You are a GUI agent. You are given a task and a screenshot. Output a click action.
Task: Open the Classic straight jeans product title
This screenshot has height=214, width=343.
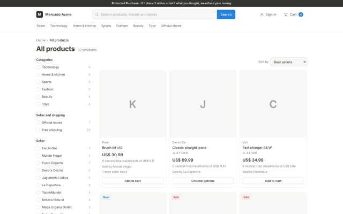[189, 148]
